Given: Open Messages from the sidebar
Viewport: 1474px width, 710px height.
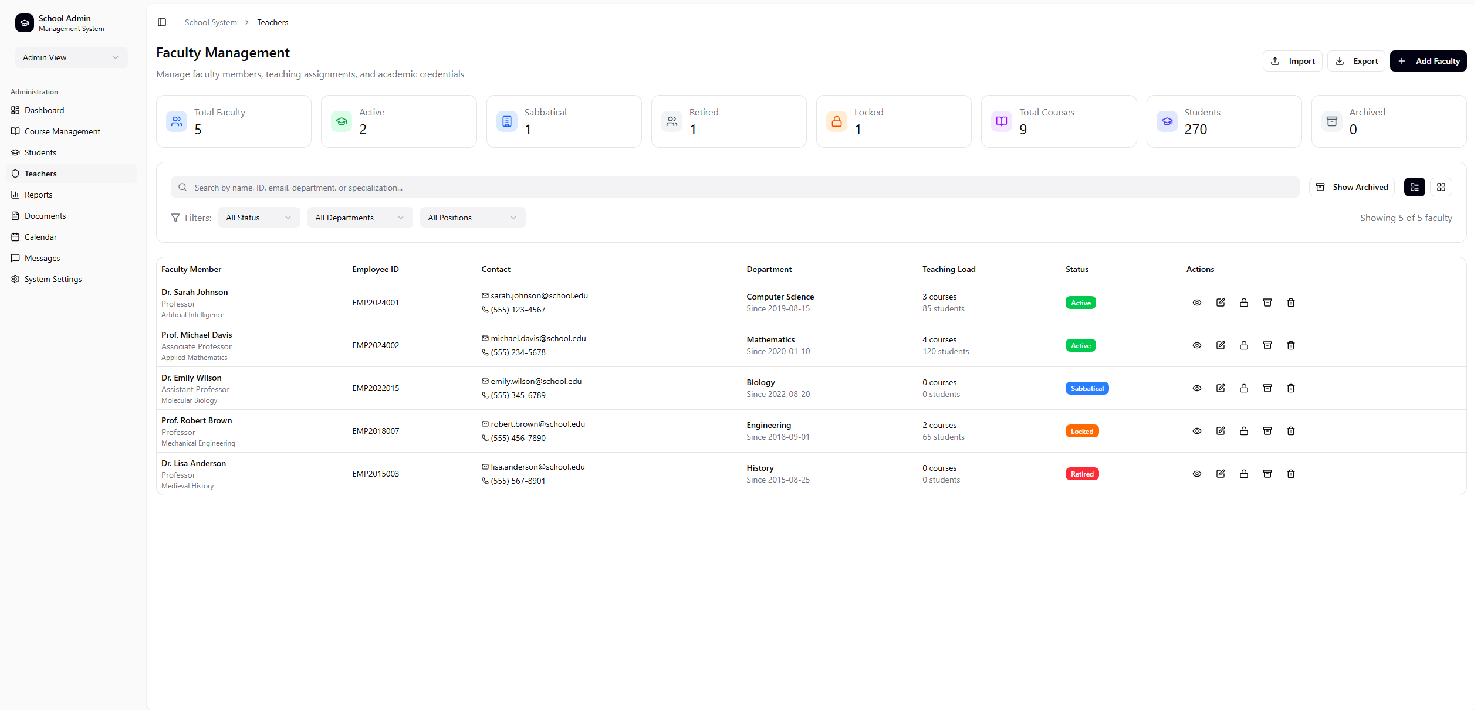Looking at the screenshot, I should click(42, 257).
